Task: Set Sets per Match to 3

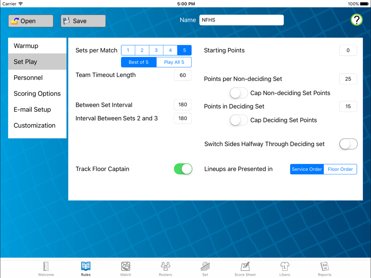Action: (x=156, y=50)
